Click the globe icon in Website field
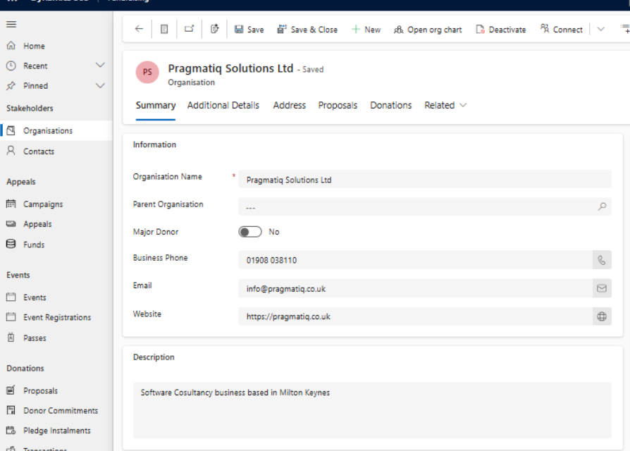The height and width of the screenshot is (451, 630). click(x=602, y=316)
